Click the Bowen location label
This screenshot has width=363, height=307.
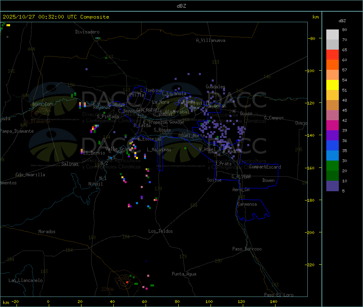(268, 180)
